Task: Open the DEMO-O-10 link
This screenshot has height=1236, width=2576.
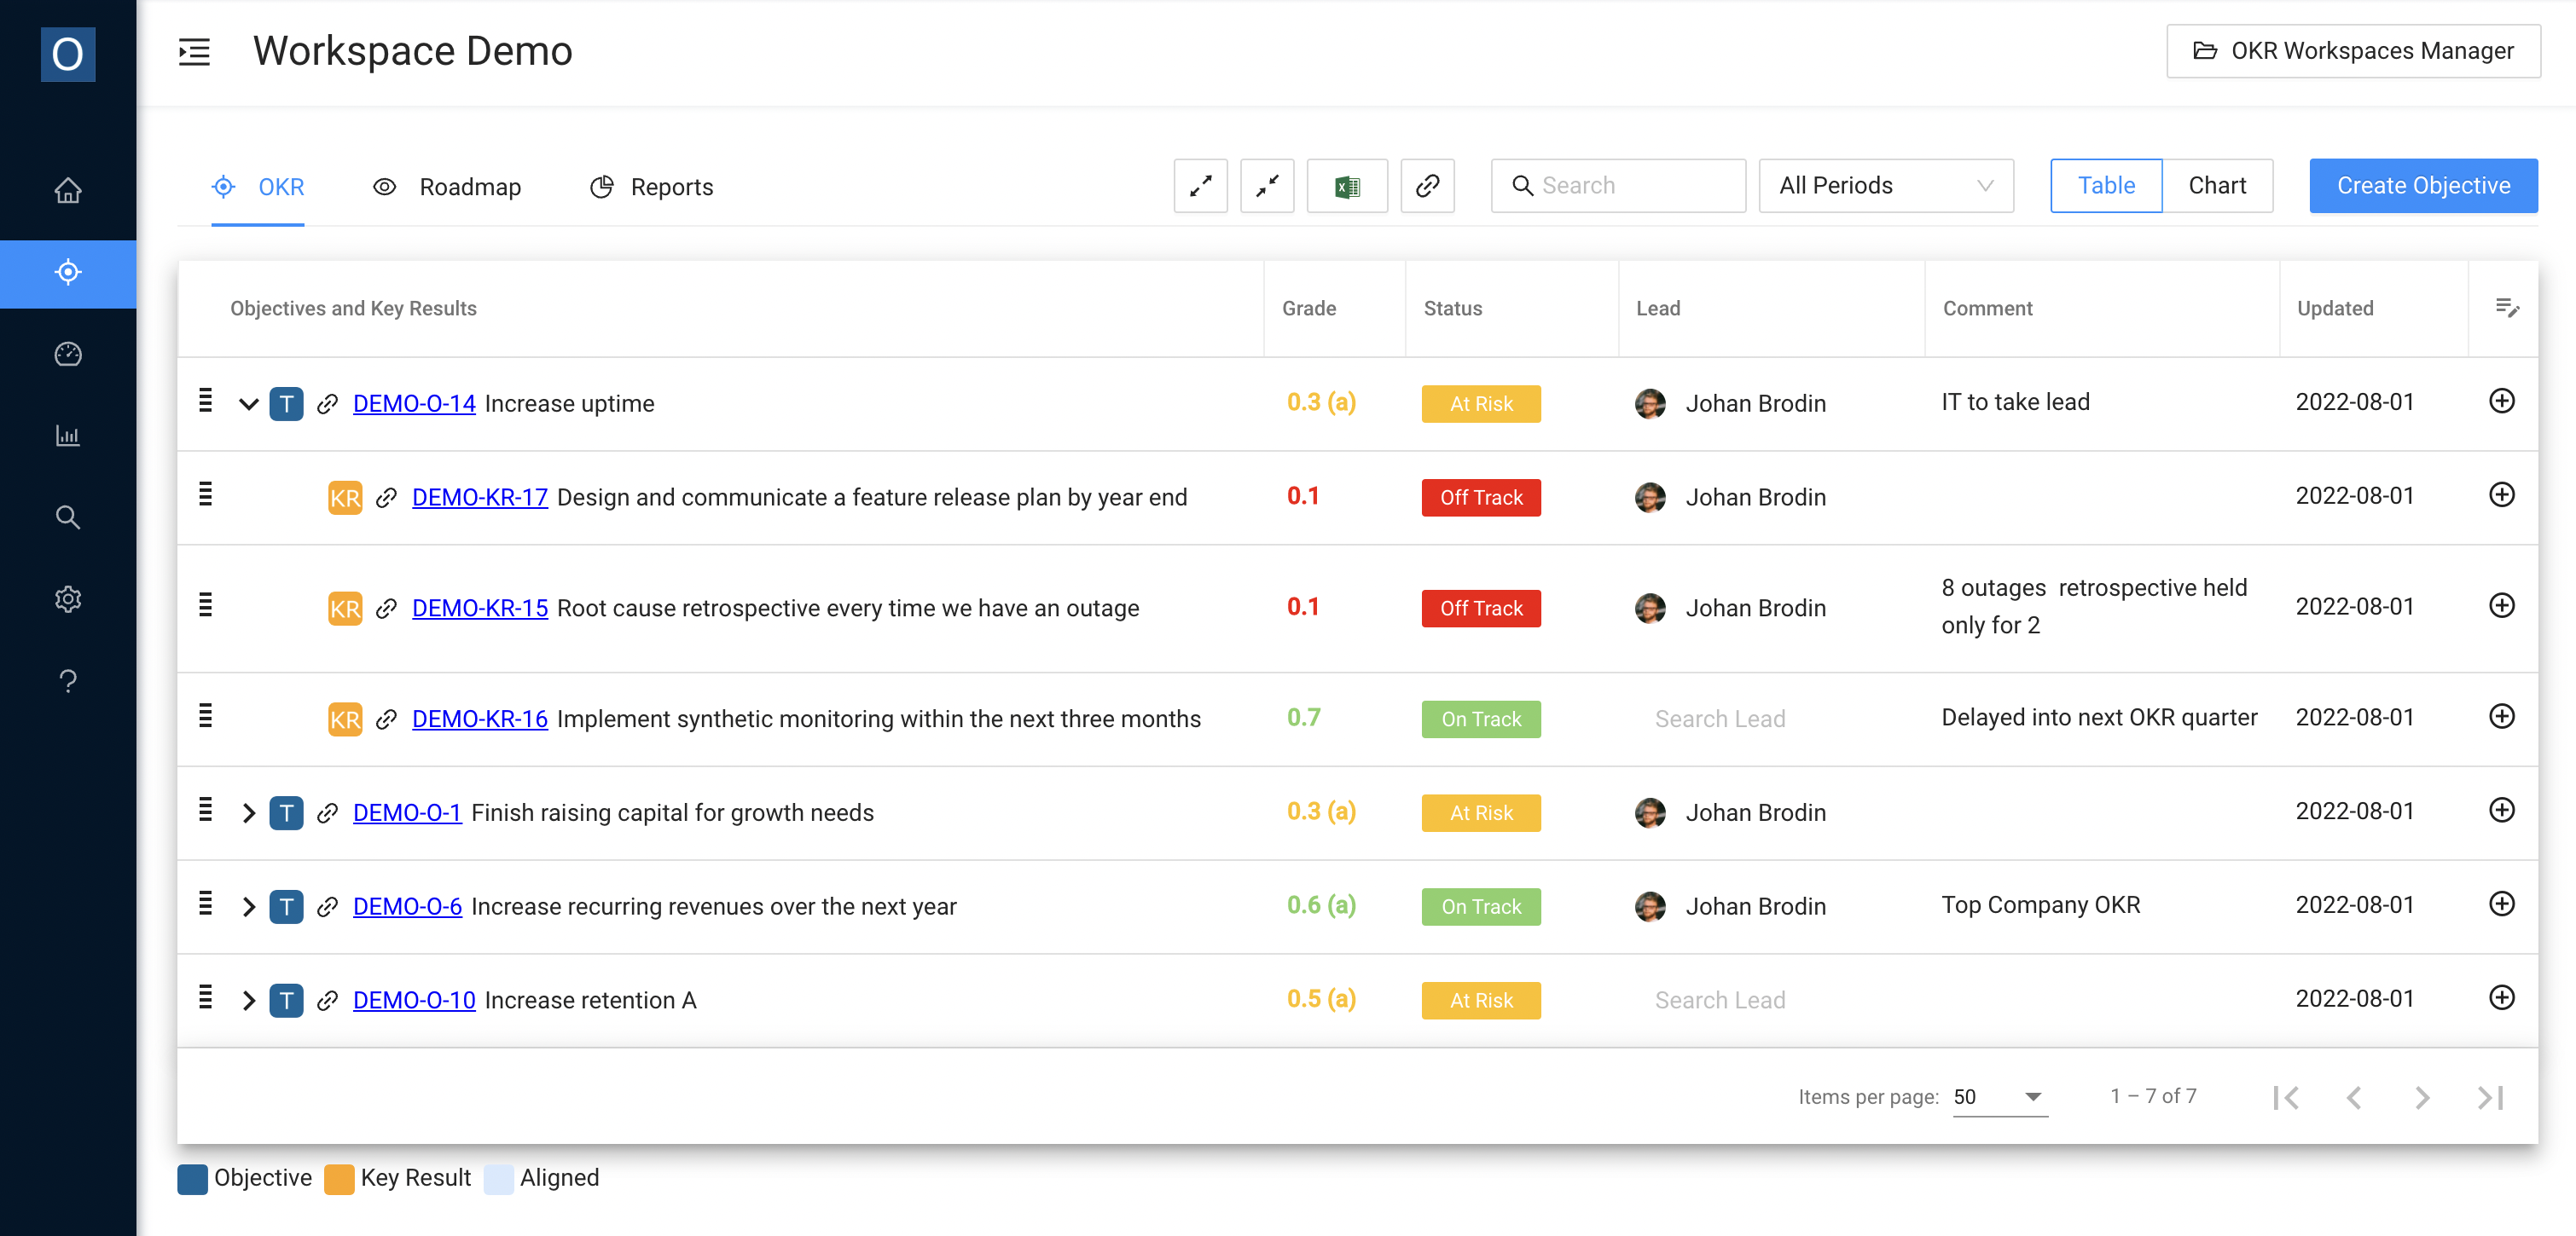Action: [414, 1002]
